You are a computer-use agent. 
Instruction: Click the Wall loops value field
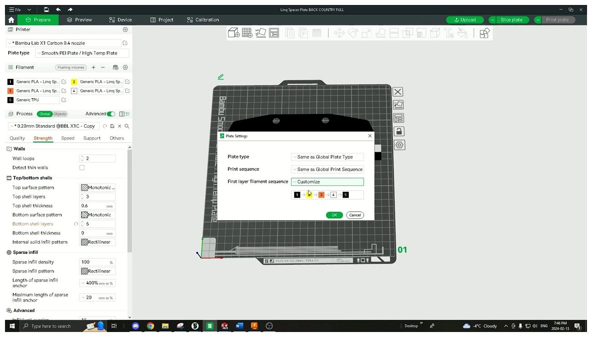point(98,159)
